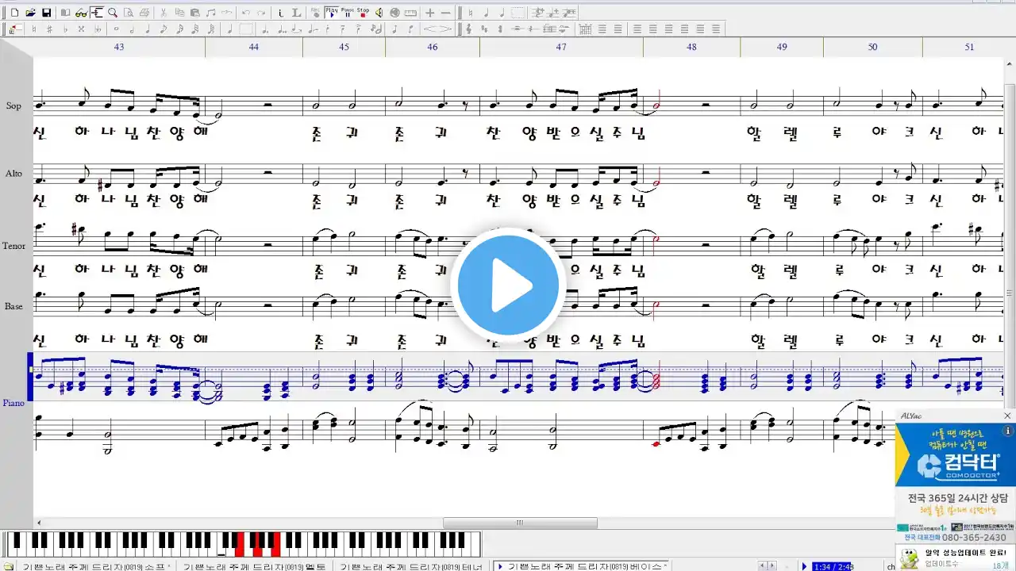Click the Stop button in the toolbar
Screen dimensions: 1016x571
[x=363, y=13]
